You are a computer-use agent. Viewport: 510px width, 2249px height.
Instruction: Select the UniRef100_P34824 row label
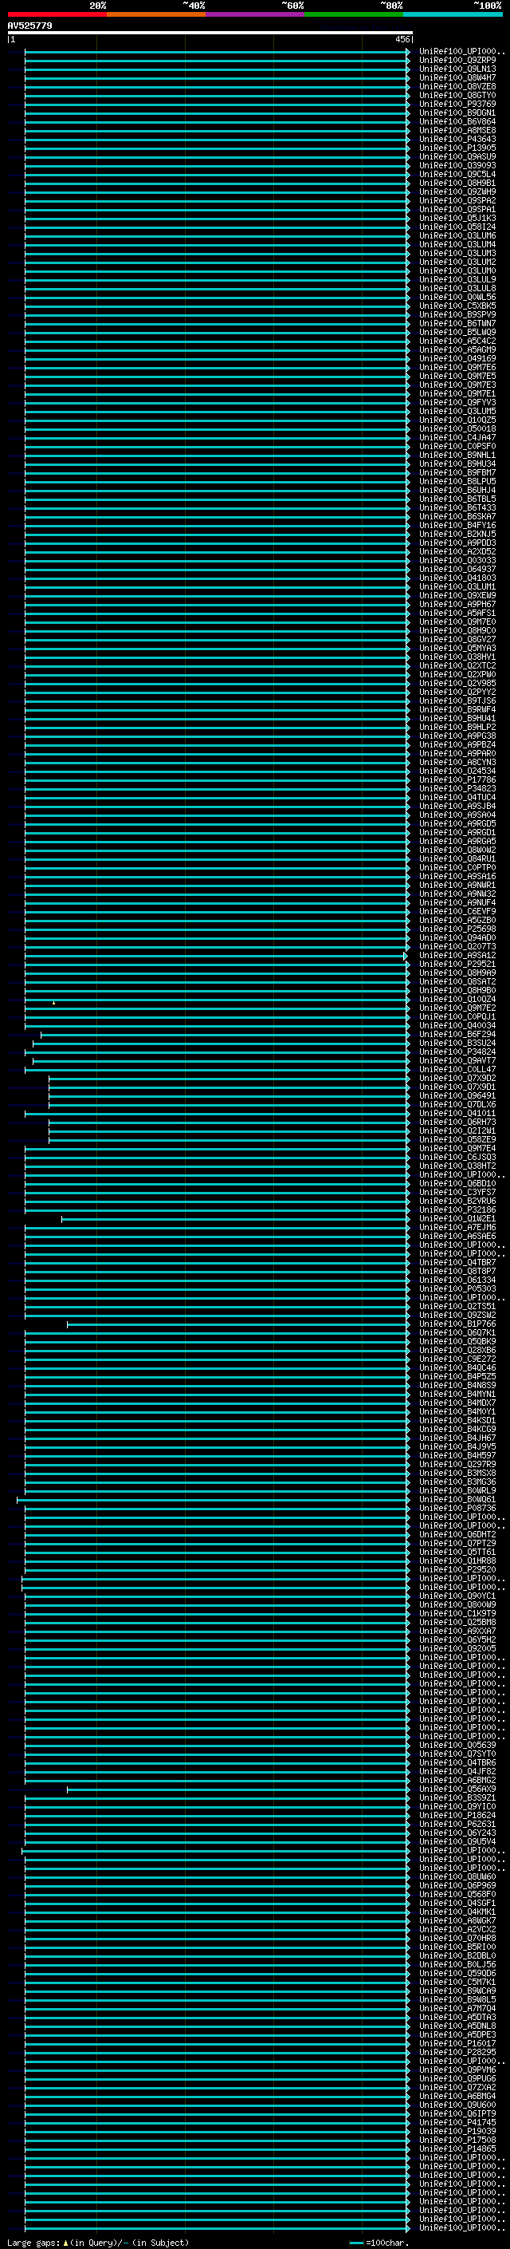click(457, 1052)
